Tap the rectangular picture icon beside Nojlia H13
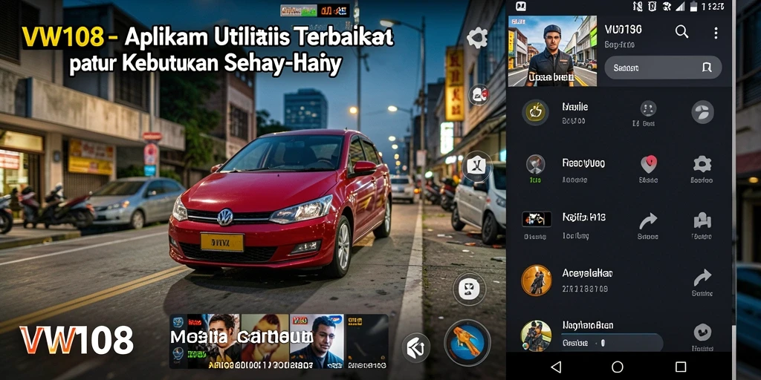This screenshot has height=380, width=761. tap(537, 219)
